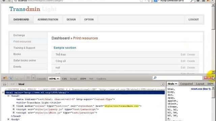Switch to the CSS tab

coord(64,79)
